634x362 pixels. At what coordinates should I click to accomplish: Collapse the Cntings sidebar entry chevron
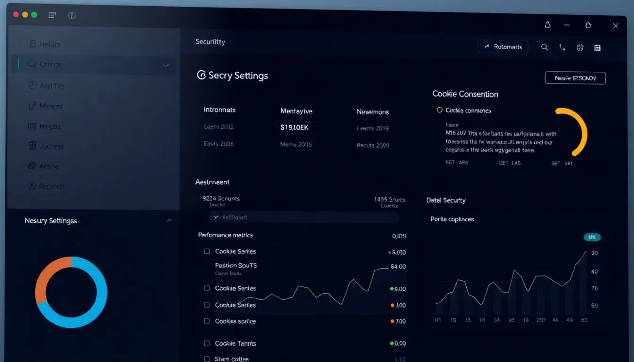tap(165, 65)
